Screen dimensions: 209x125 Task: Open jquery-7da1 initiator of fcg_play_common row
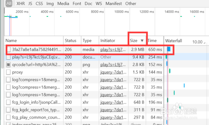[113, 117]
